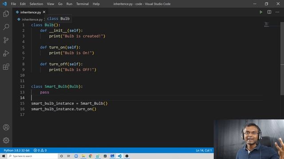This screenshot has height=159, width=284.
Task: Open the Extensions view
Action: coord(6,67)
